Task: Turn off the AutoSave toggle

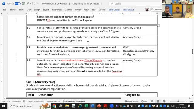Action: 18,4
